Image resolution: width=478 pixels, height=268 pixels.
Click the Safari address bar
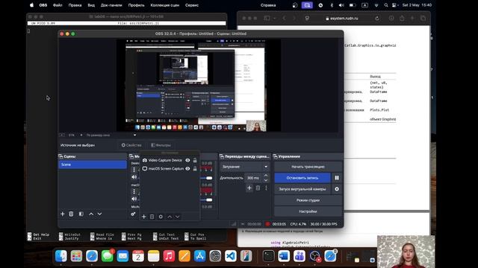tap(342, 18)
